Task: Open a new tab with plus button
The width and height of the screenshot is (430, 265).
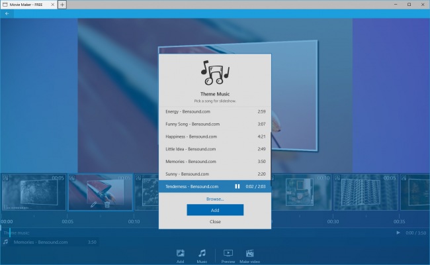Action: pyautogui.click(x=62, y=5)
